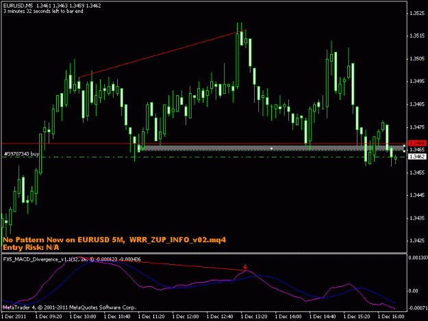428x321 pixels.
Task: Click the MetaQuotes Software Corp. copyright text
Action: tap(69, 307)
